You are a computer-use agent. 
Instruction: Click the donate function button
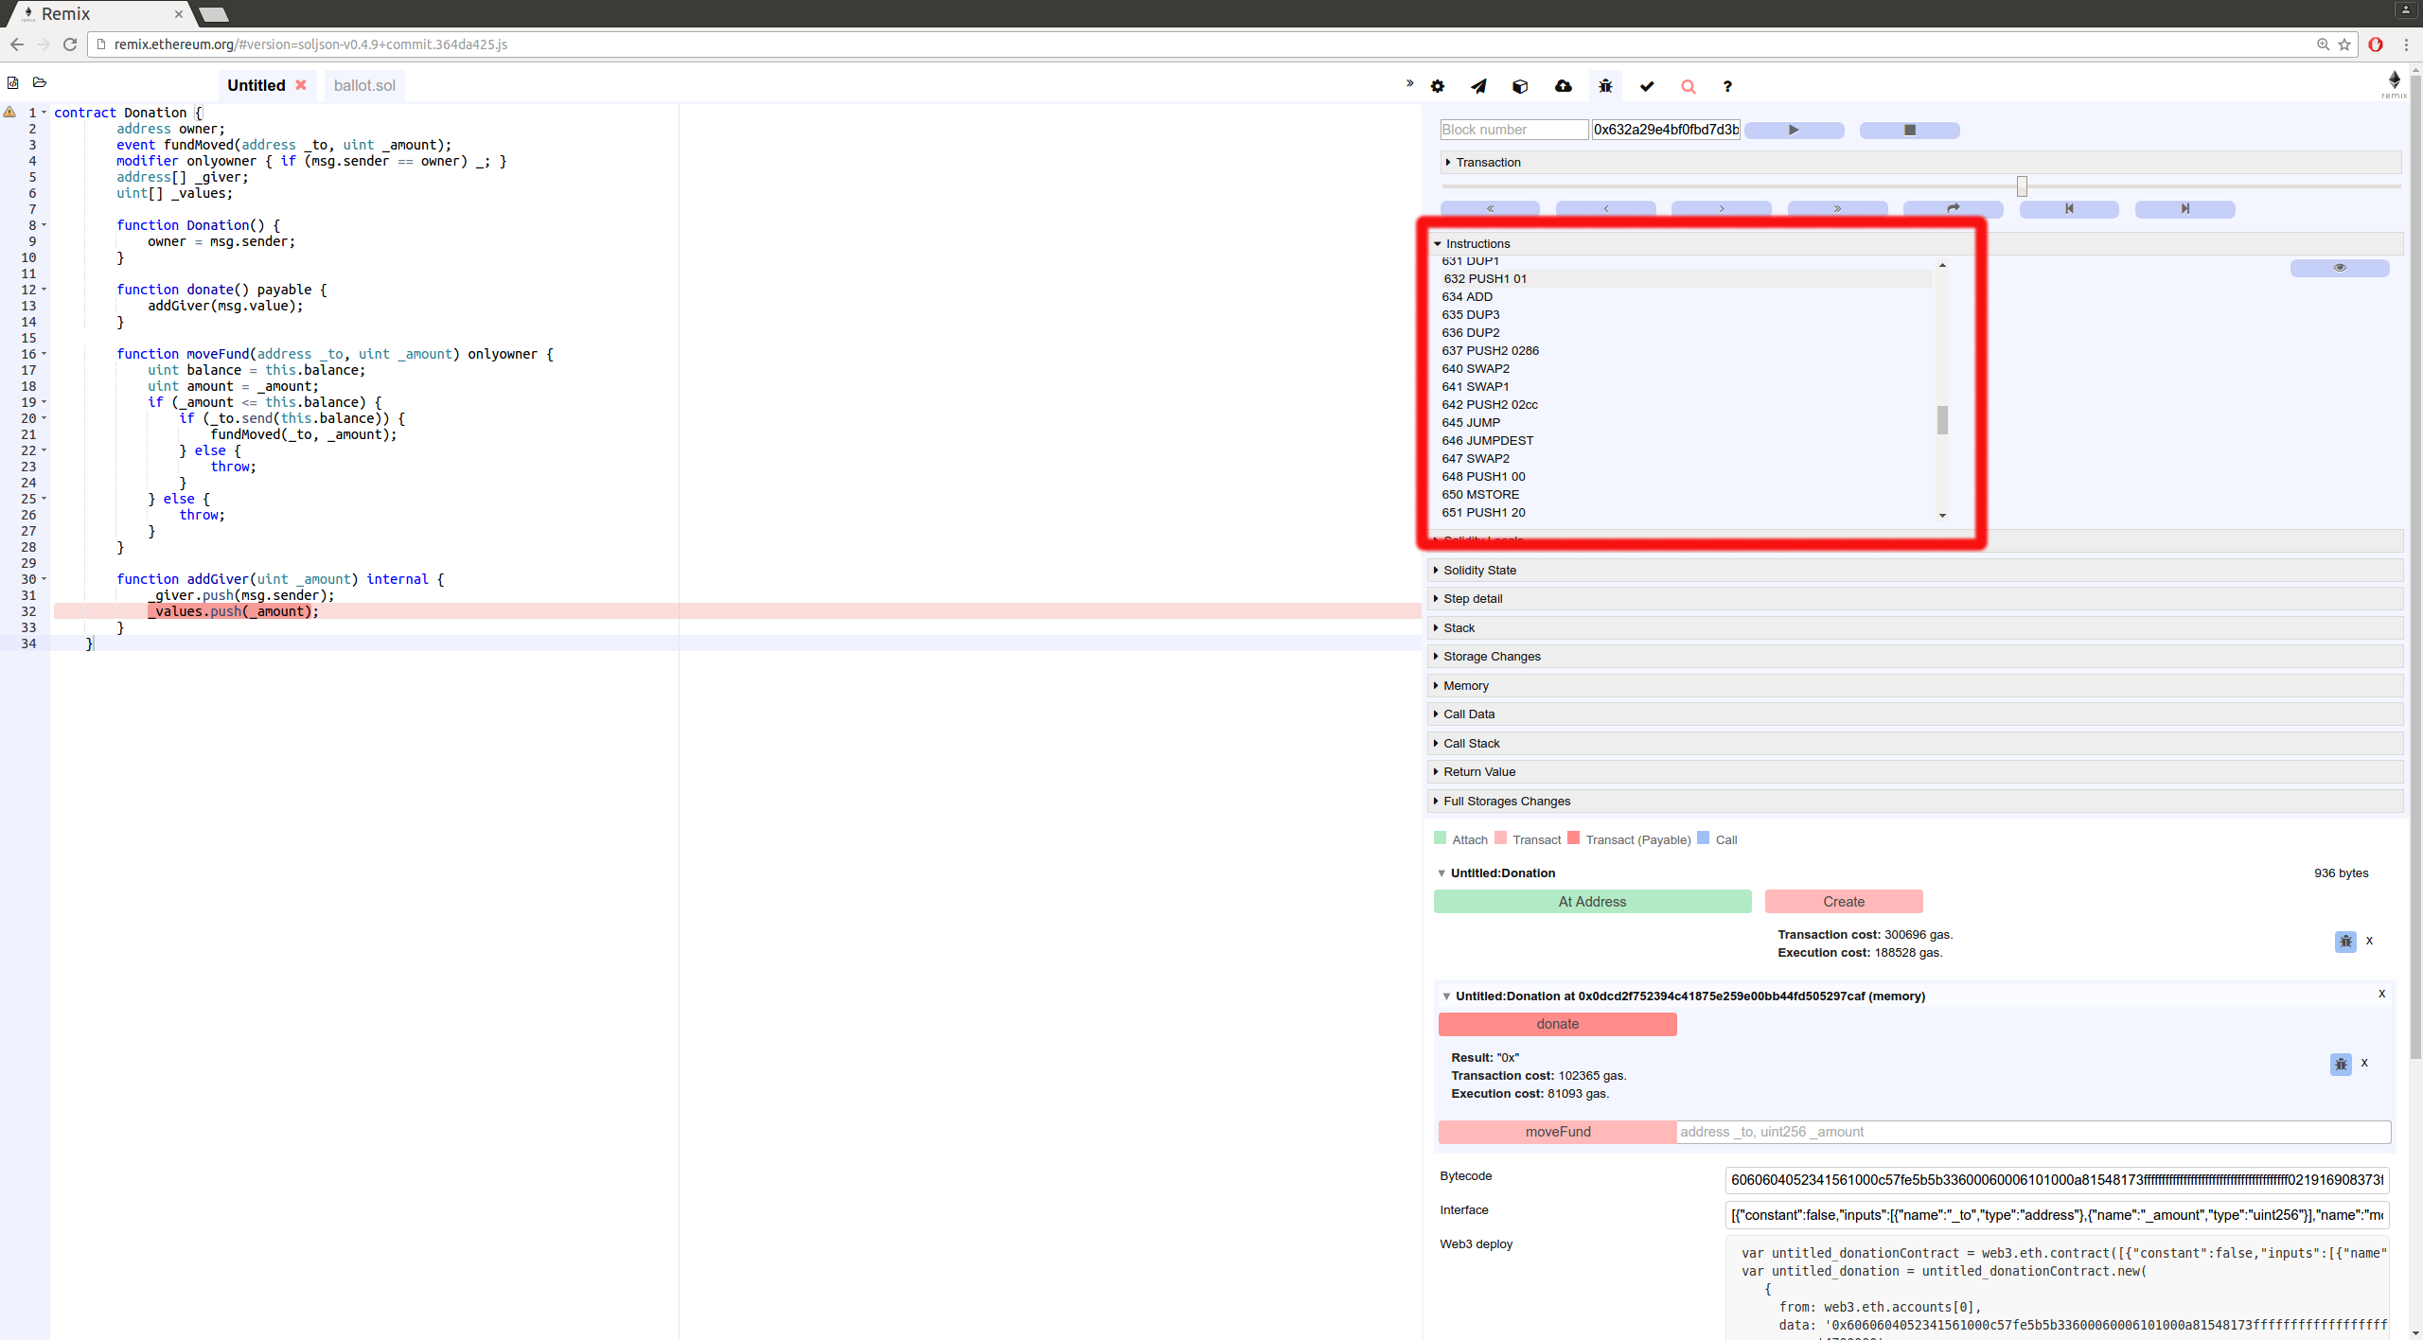pyautogui.click(x=1557, y=1024)
